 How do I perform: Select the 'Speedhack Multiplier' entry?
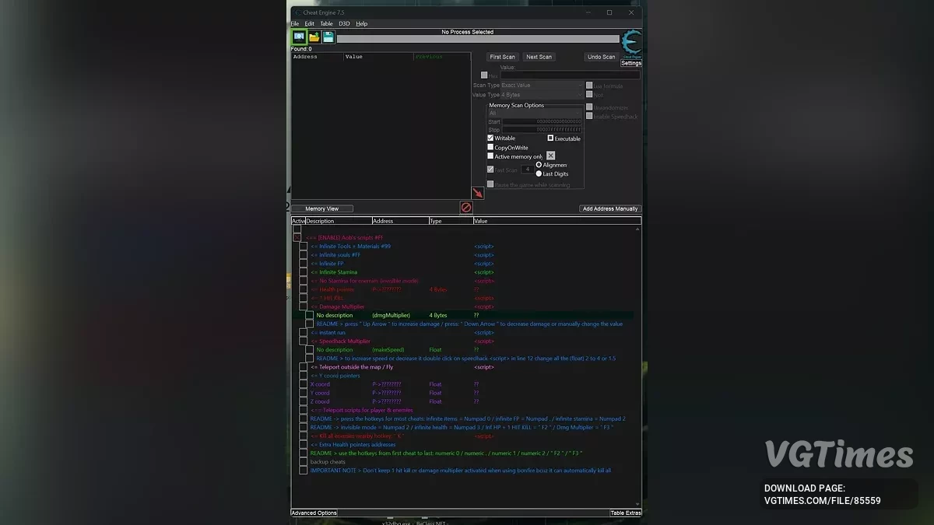coord(340,341)
